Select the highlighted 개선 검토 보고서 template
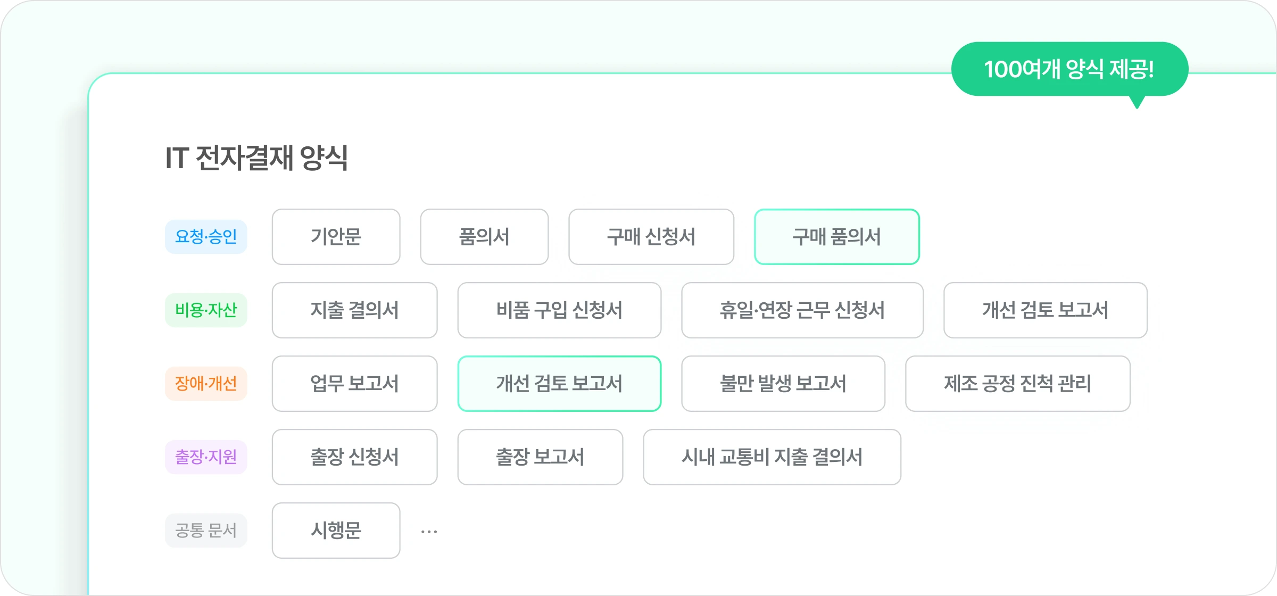The width and height of the screenshot is (1277, 596). click(559, 384)
